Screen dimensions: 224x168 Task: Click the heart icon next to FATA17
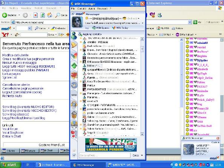click(195, 86)
